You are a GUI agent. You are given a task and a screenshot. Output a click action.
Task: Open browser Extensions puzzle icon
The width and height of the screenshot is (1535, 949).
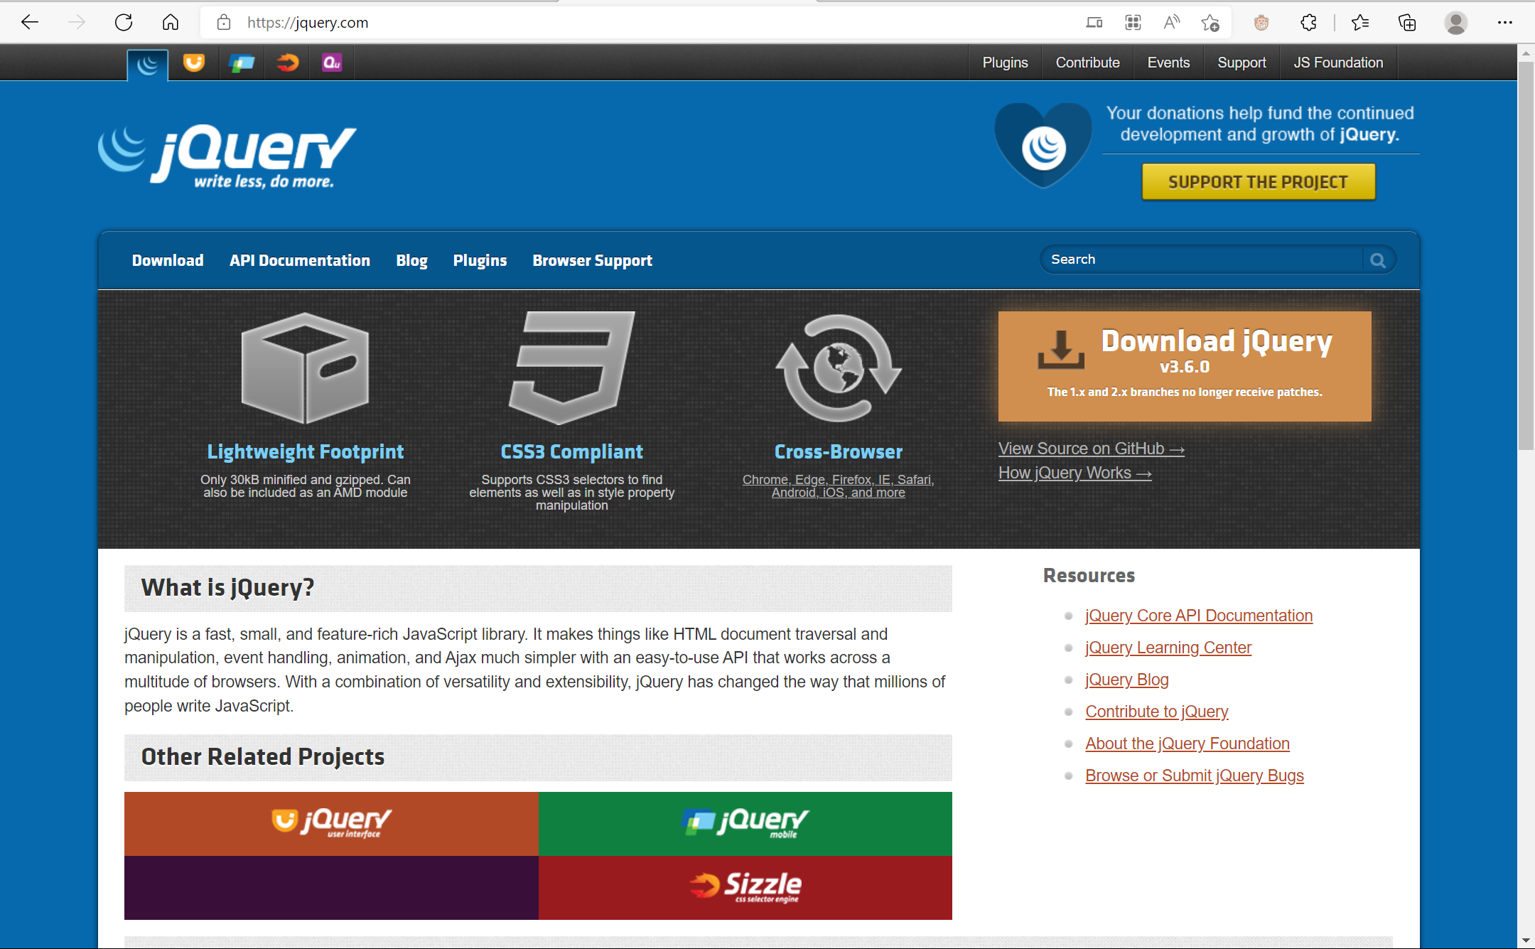(x=1308, y=23)
